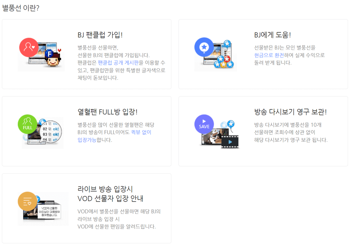
Task: Open the 팬클럽 공개 게시판 link
Action: click(119, 63)
